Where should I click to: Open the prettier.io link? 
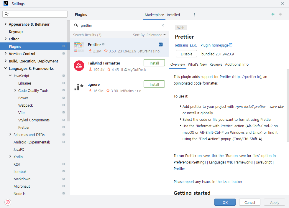[247, 77]
